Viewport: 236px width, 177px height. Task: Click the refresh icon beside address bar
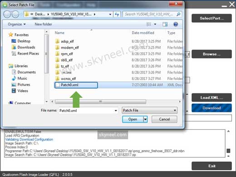[117, 15]
